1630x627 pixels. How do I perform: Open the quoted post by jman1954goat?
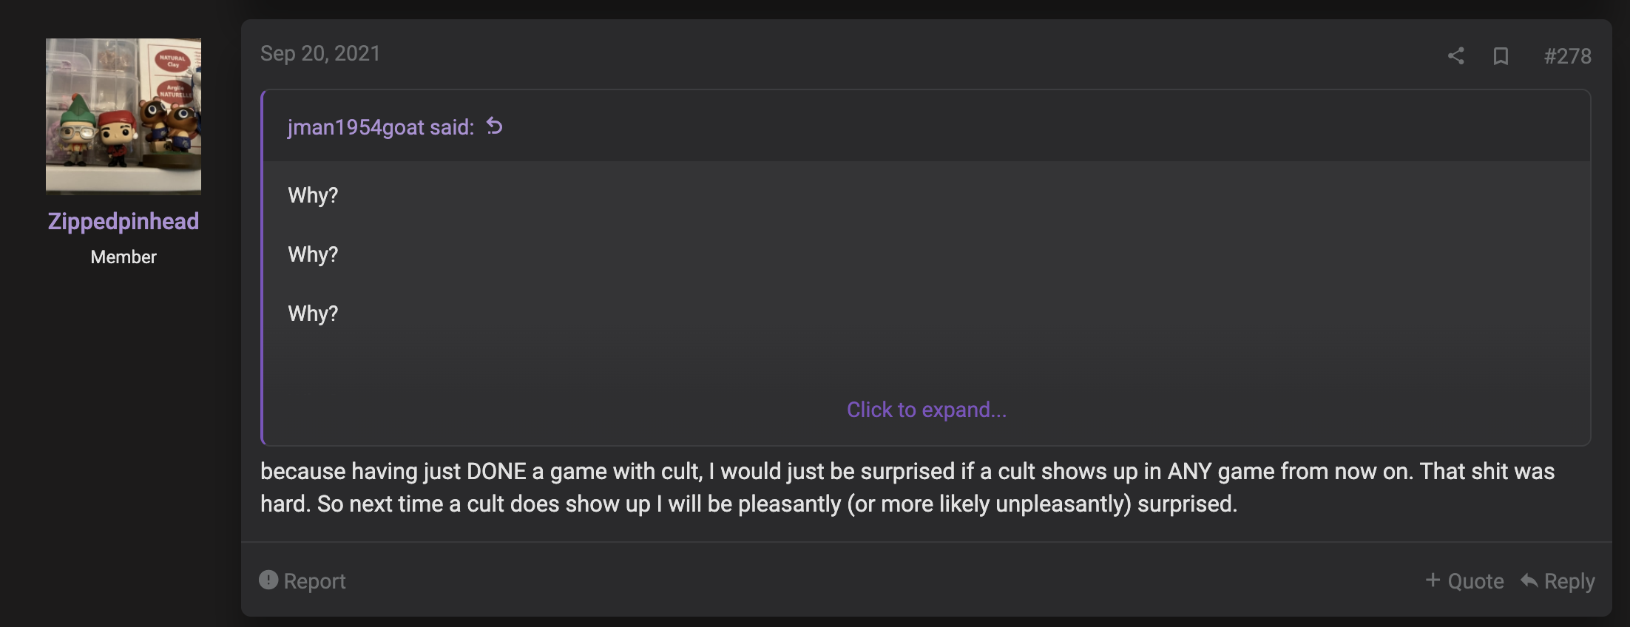[x=380, y=127]
